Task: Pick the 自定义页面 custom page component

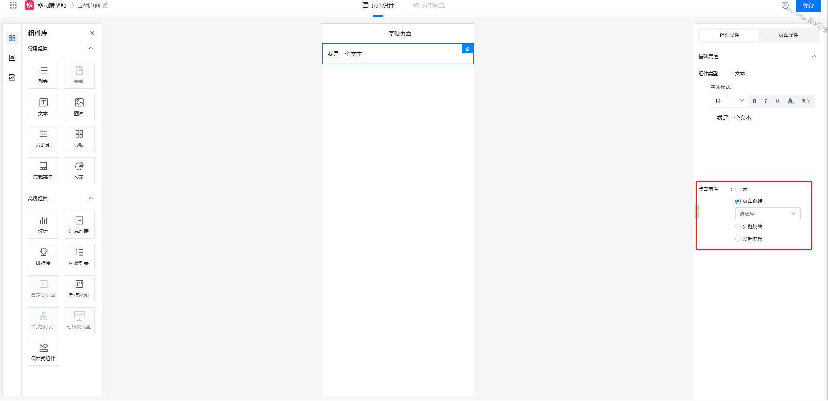Action: pos(43,289)
